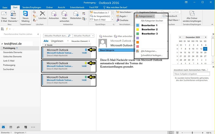
Task: Switch to Mail view in navigation bar
Action: pyautogui.click(x=3, y=127)
